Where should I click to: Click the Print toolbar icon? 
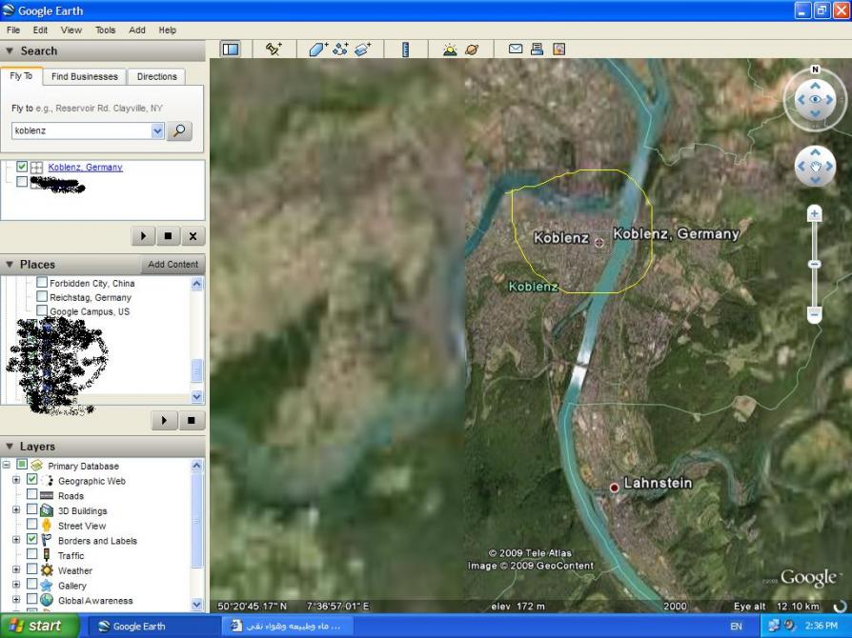pyautogui.click(x=537, y=50)
